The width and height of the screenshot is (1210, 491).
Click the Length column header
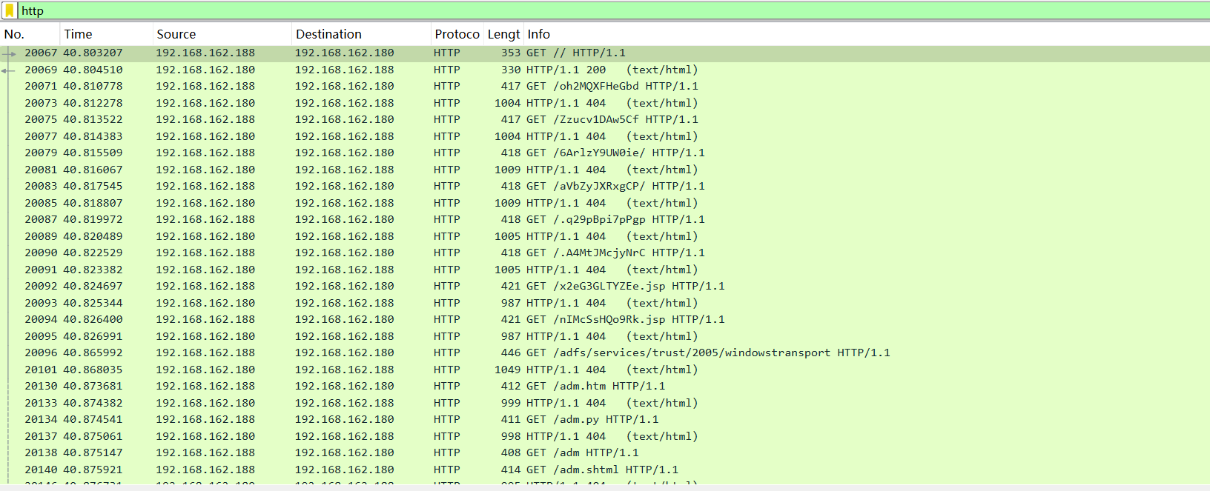point(503,34)
